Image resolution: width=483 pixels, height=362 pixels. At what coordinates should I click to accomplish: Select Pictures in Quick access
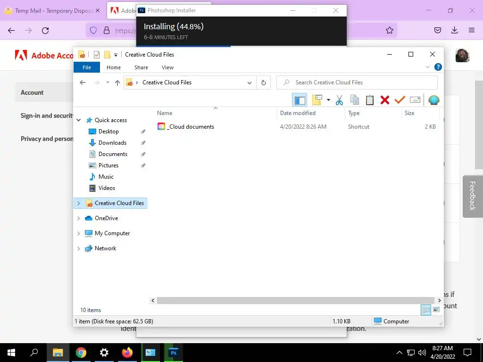[x=108, y=165]
